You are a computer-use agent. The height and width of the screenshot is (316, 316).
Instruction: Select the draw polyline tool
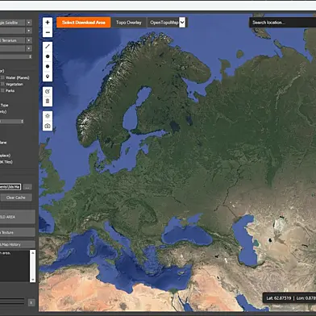[x=48, y=47]
